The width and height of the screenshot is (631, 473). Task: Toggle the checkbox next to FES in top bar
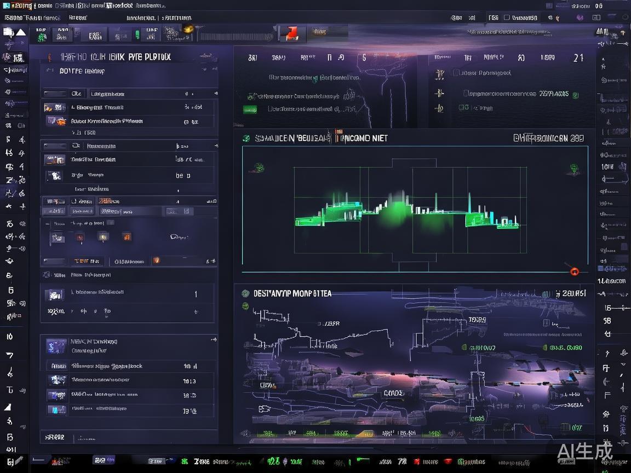click(507, 18)
